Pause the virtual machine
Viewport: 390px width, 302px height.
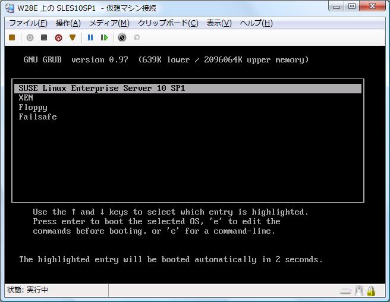[90, 37]
